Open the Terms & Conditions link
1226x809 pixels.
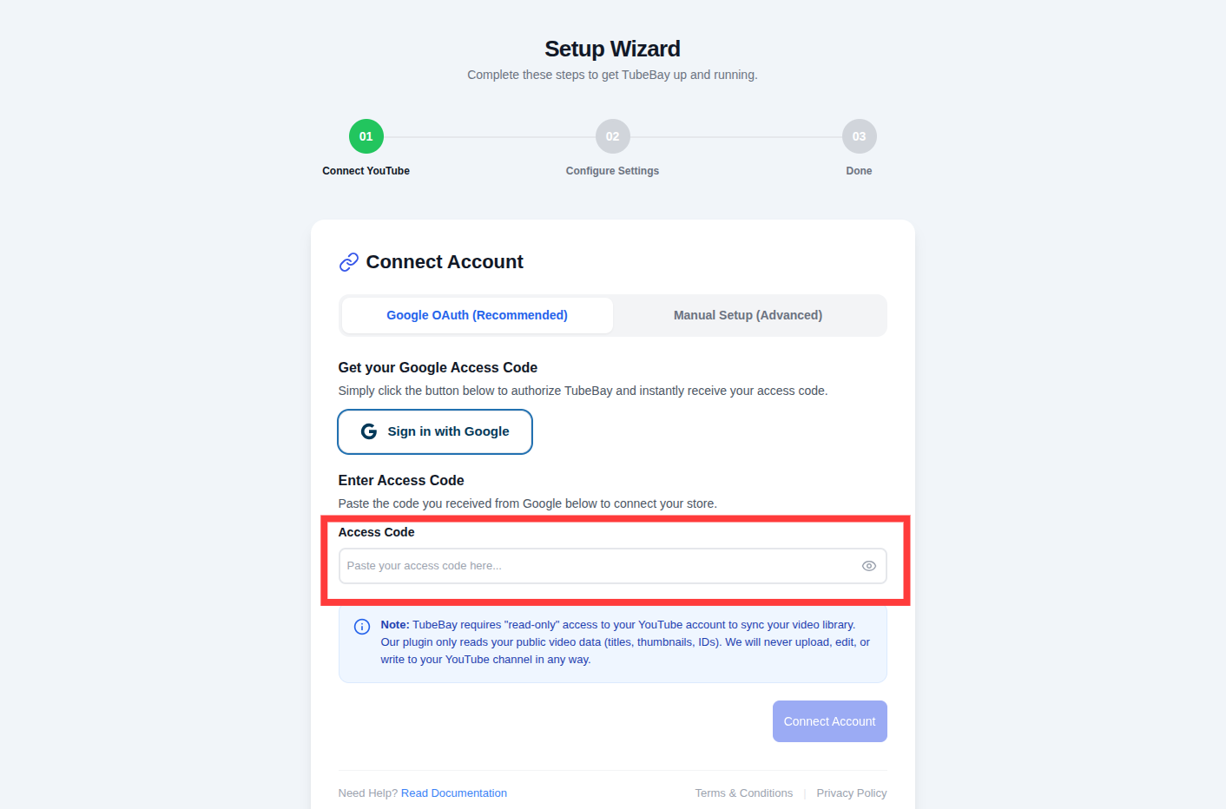click(x=743, y=793)
